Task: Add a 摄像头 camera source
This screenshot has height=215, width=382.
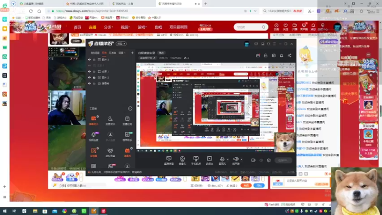Action: [x=182, y=161]
